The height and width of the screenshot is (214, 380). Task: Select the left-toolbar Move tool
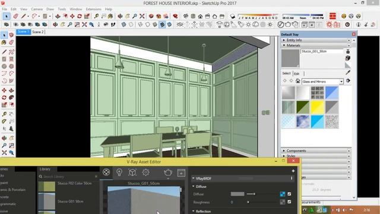point(4,90)
